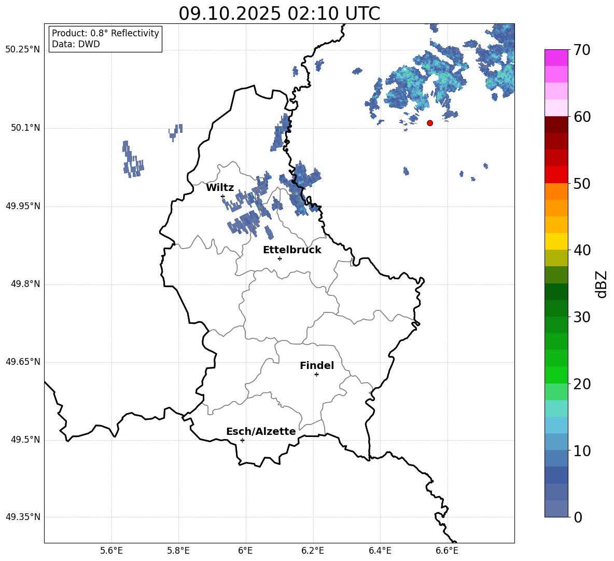Click the colorbar tick label 50
The height and width of the screenshot is (561, 614).
[x=582, y=183]
